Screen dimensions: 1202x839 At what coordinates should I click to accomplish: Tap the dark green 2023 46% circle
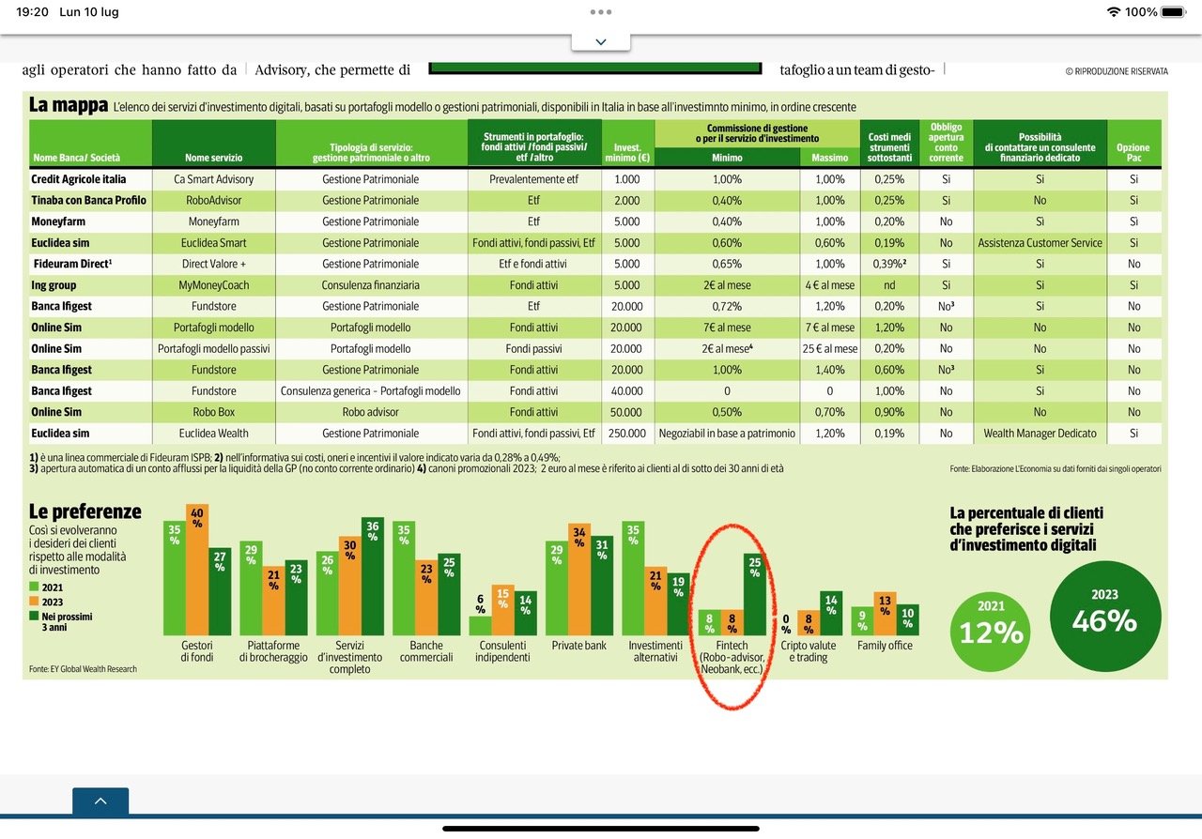pyautogui.click(x=1104, y=615)
